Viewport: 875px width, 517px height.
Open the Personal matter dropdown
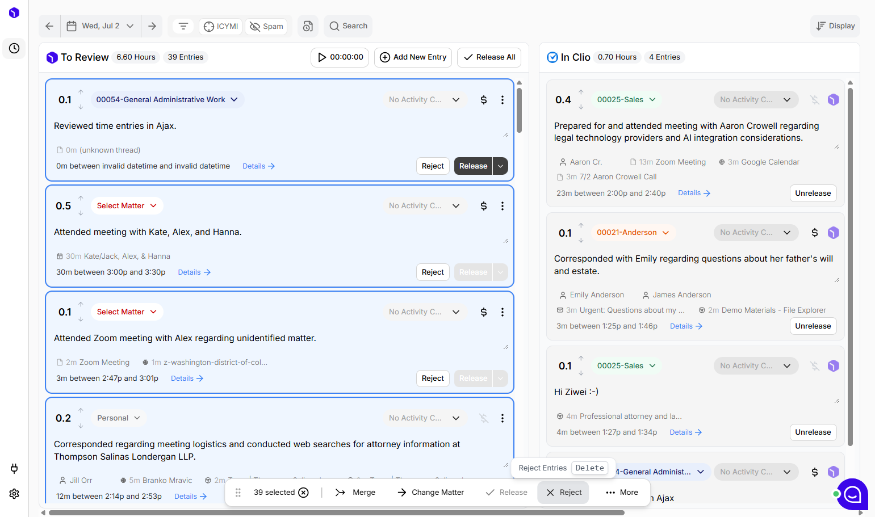pyautogui.click(x=119, y=418)
